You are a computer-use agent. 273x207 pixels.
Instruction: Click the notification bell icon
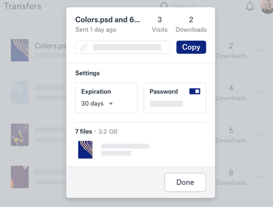pos(250,6)
